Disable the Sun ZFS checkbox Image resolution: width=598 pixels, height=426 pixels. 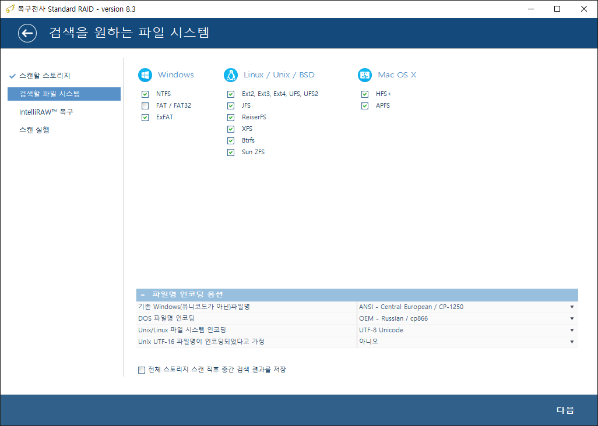[231, 152]
